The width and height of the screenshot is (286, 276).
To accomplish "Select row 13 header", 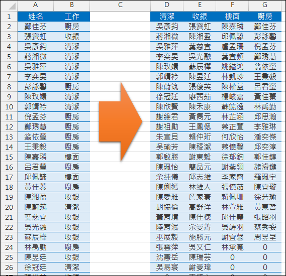I will [9, 137].
